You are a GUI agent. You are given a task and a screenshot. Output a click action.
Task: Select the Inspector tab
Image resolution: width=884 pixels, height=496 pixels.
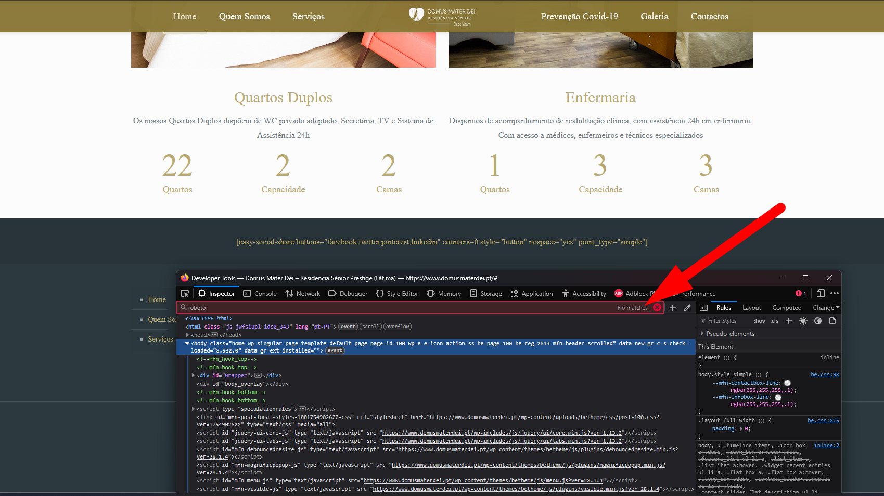tap(216, 294)
